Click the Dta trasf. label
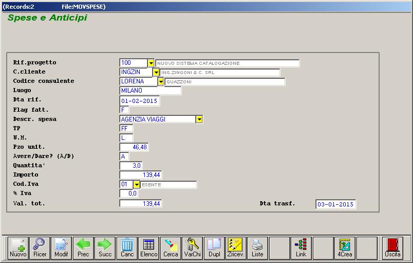 click(277, 203)
